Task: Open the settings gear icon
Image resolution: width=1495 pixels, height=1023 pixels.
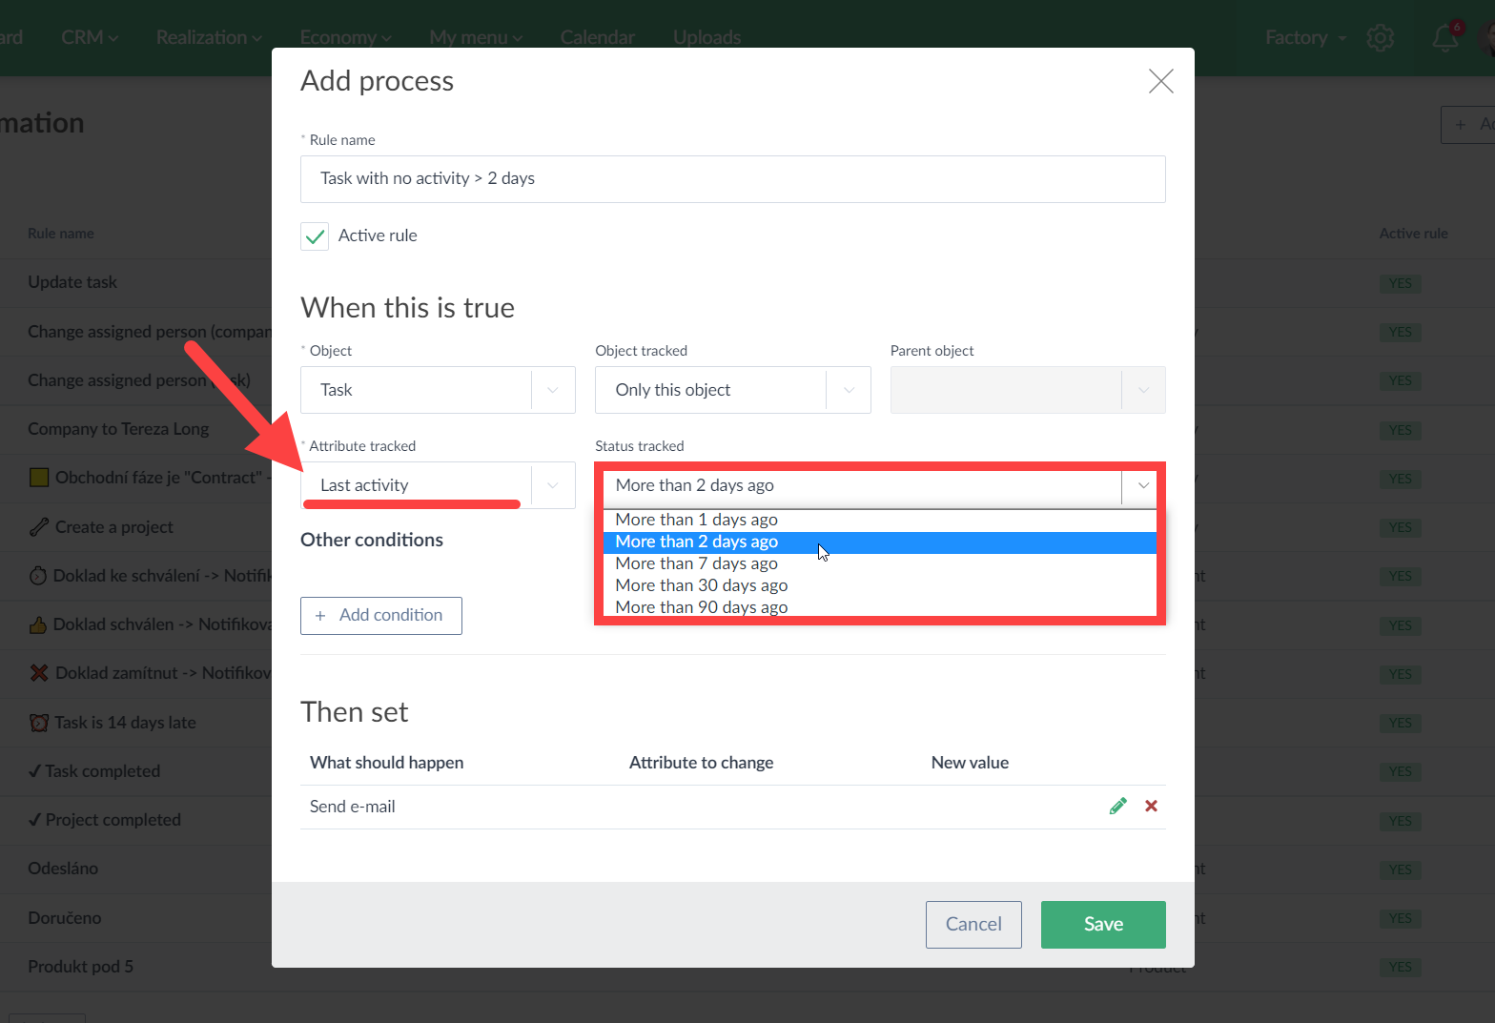Action: (1380, 37)
